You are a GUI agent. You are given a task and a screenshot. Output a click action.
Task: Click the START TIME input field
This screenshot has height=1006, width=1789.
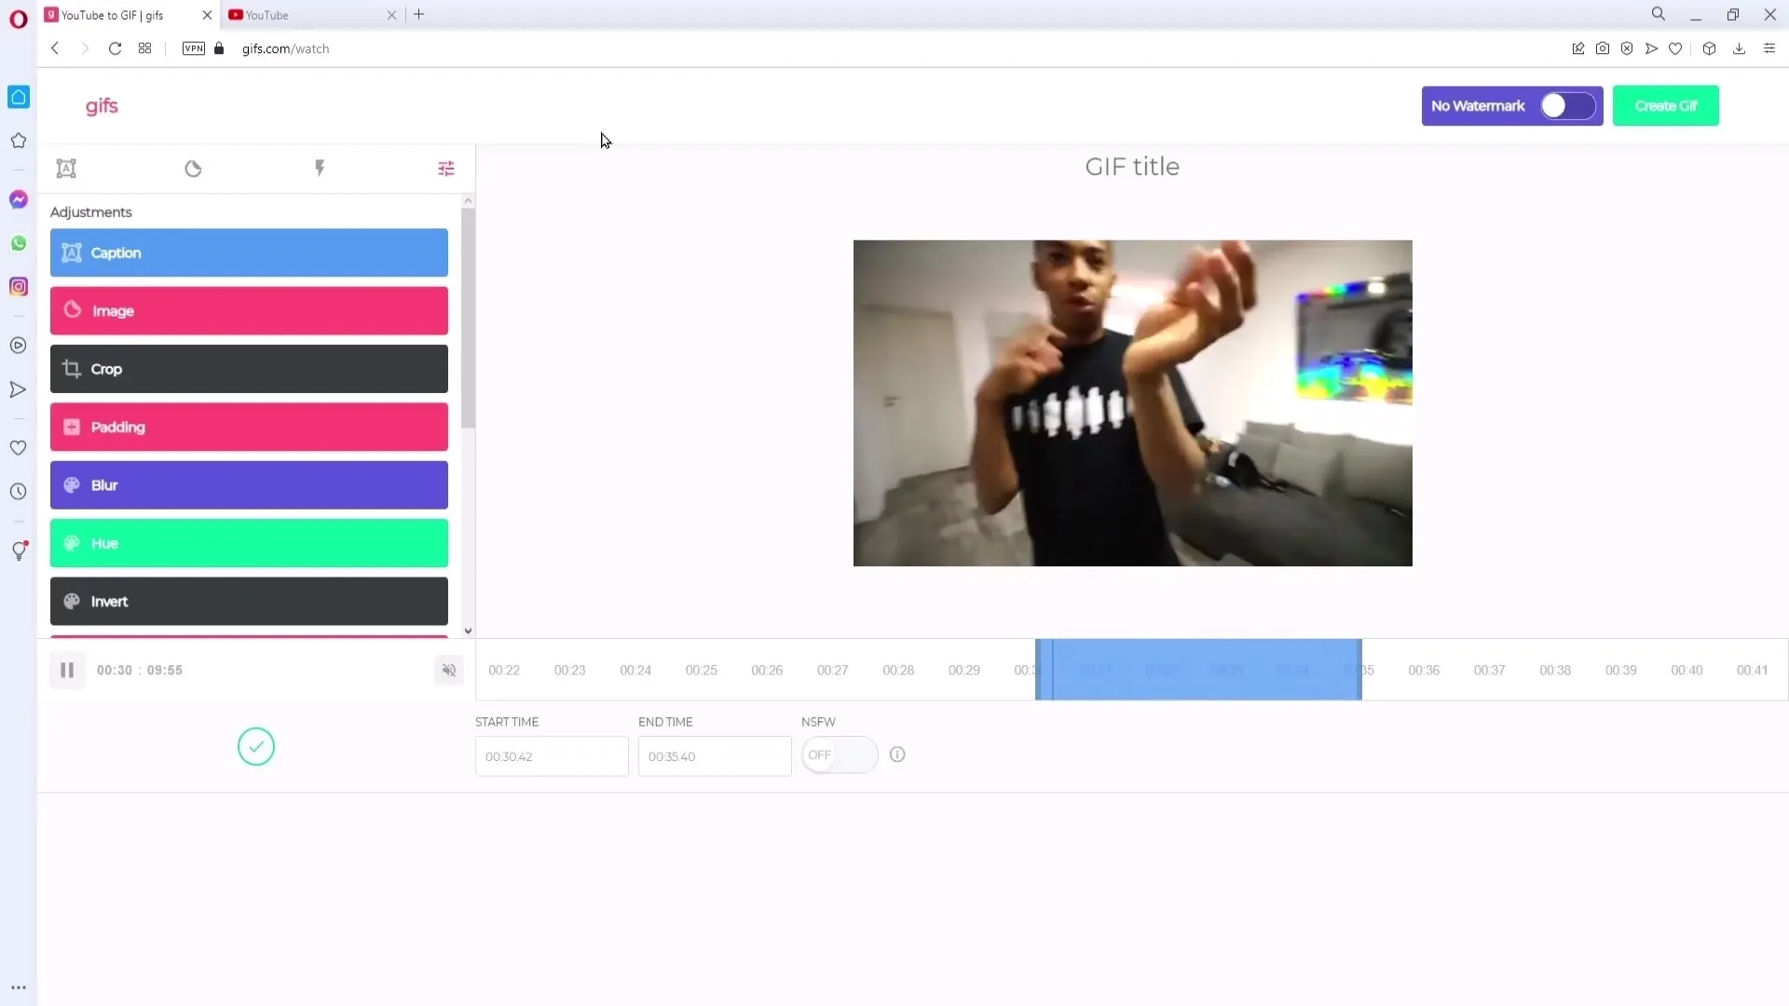click(551, 755)
